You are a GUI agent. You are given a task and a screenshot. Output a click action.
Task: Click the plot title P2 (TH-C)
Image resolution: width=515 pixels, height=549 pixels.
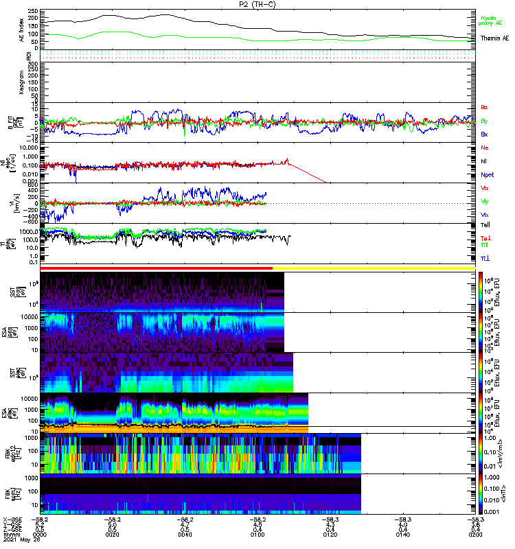(x=257, y=4)
